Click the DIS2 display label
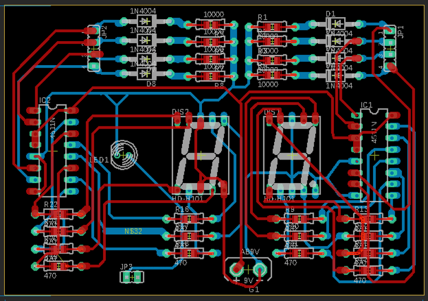 tap(180, 112)
